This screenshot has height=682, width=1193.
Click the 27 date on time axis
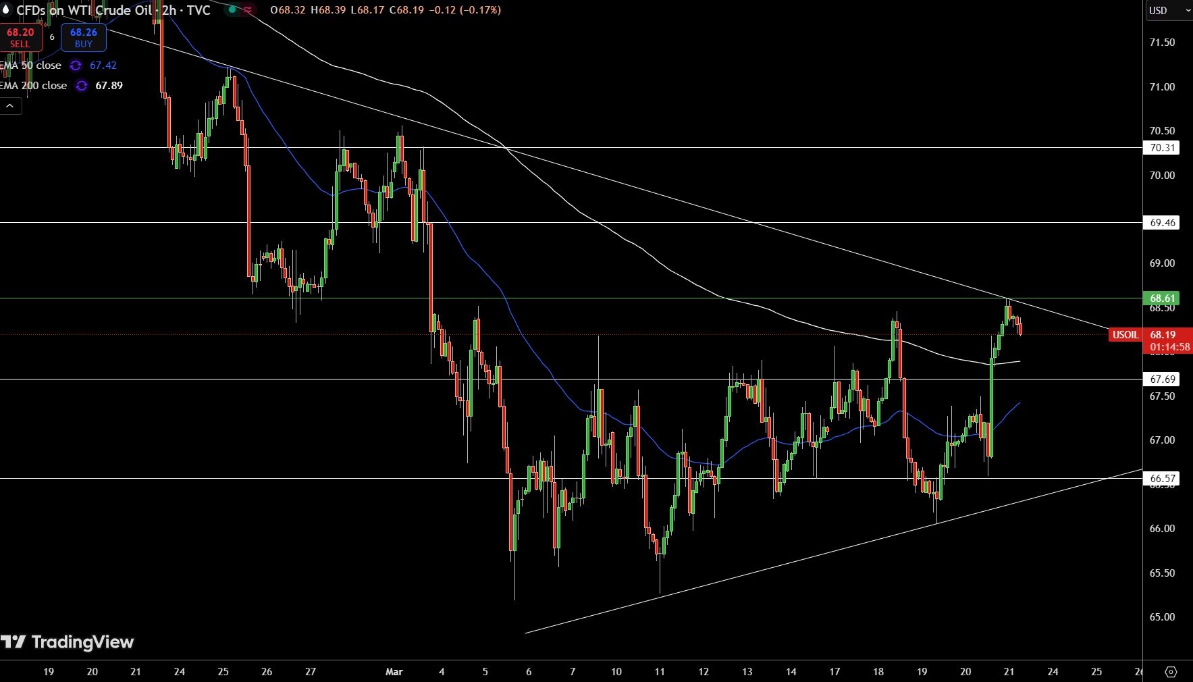(x=311, y=672)
